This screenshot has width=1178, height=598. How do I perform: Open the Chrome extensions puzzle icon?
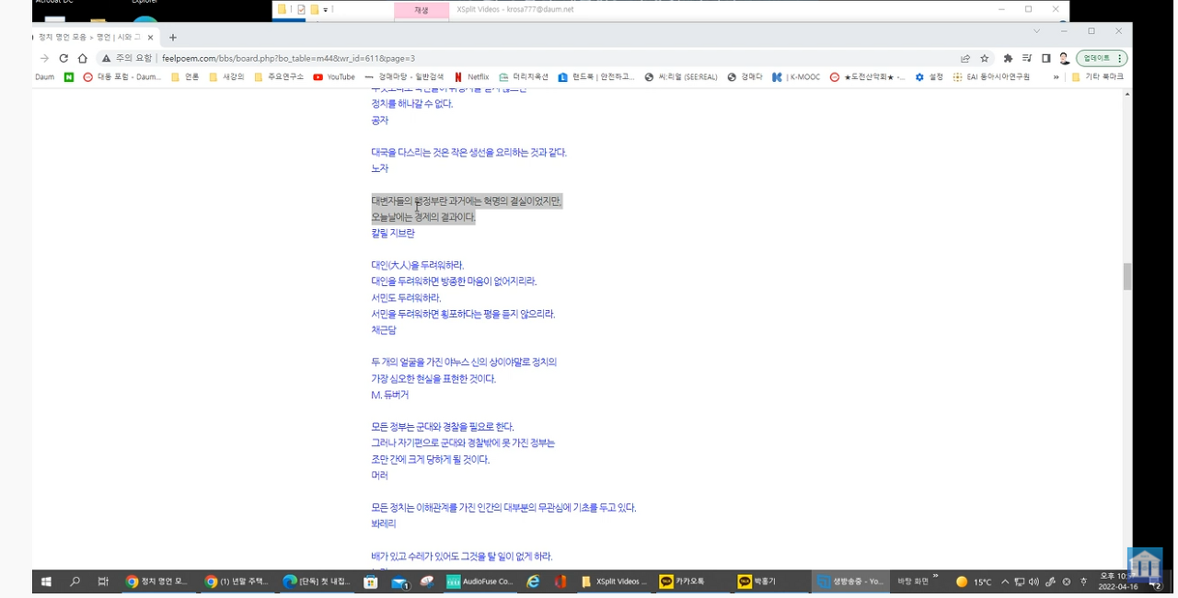coord(1008,58)
